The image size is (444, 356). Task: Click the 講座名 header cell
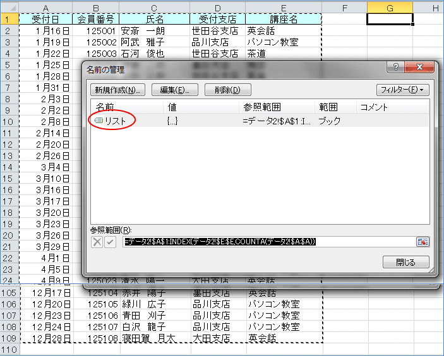pyautogui.click(x=284, y=19)
